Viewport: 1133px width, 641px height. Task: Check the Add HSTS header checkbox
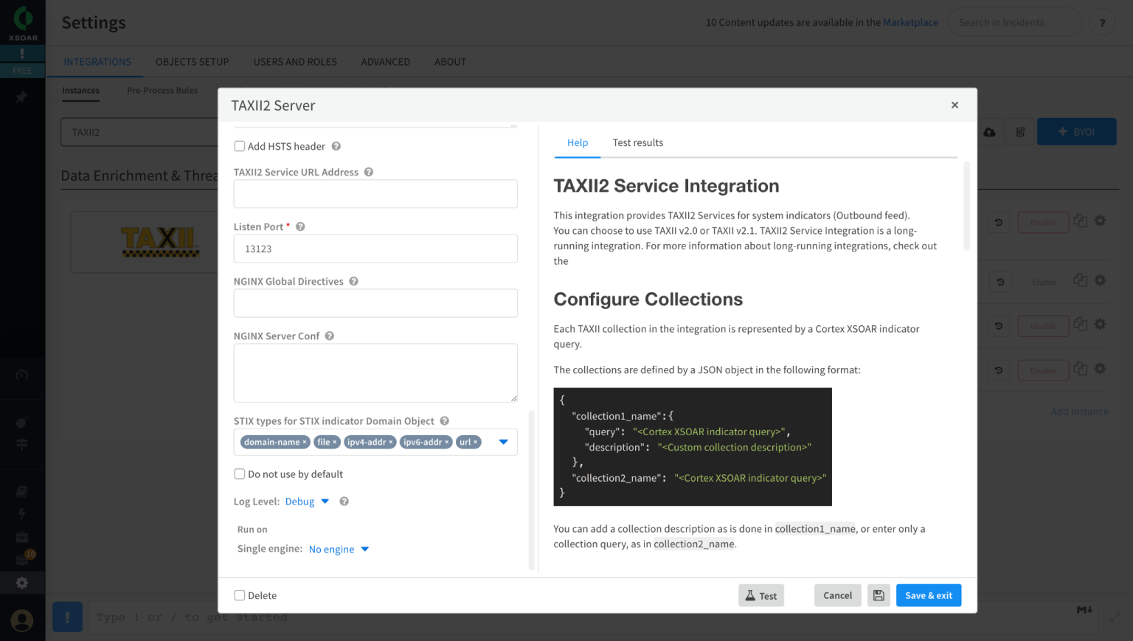coord(239,146)
